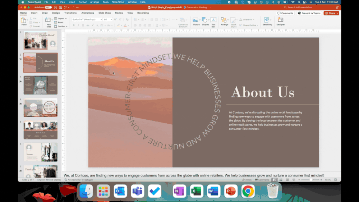359x202 pixels.
Task: Click Accessibility: Investigate status item
Action: pyautogui.click(x=79, y=180)
